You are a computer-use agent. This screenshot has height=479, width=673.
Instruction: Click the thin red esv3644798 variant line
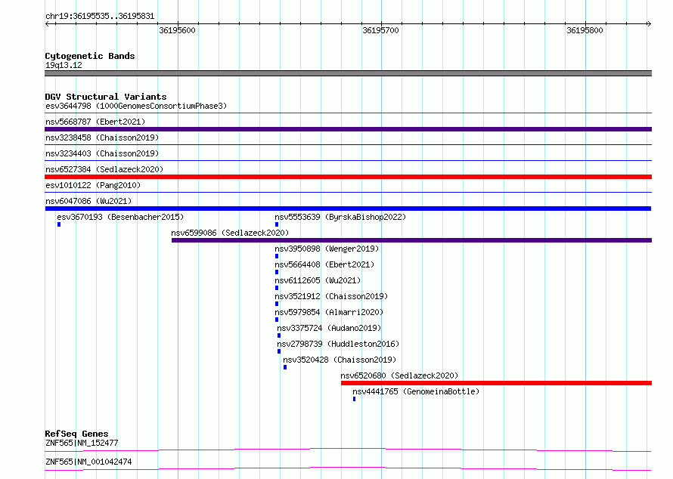[x=348, y=113]
